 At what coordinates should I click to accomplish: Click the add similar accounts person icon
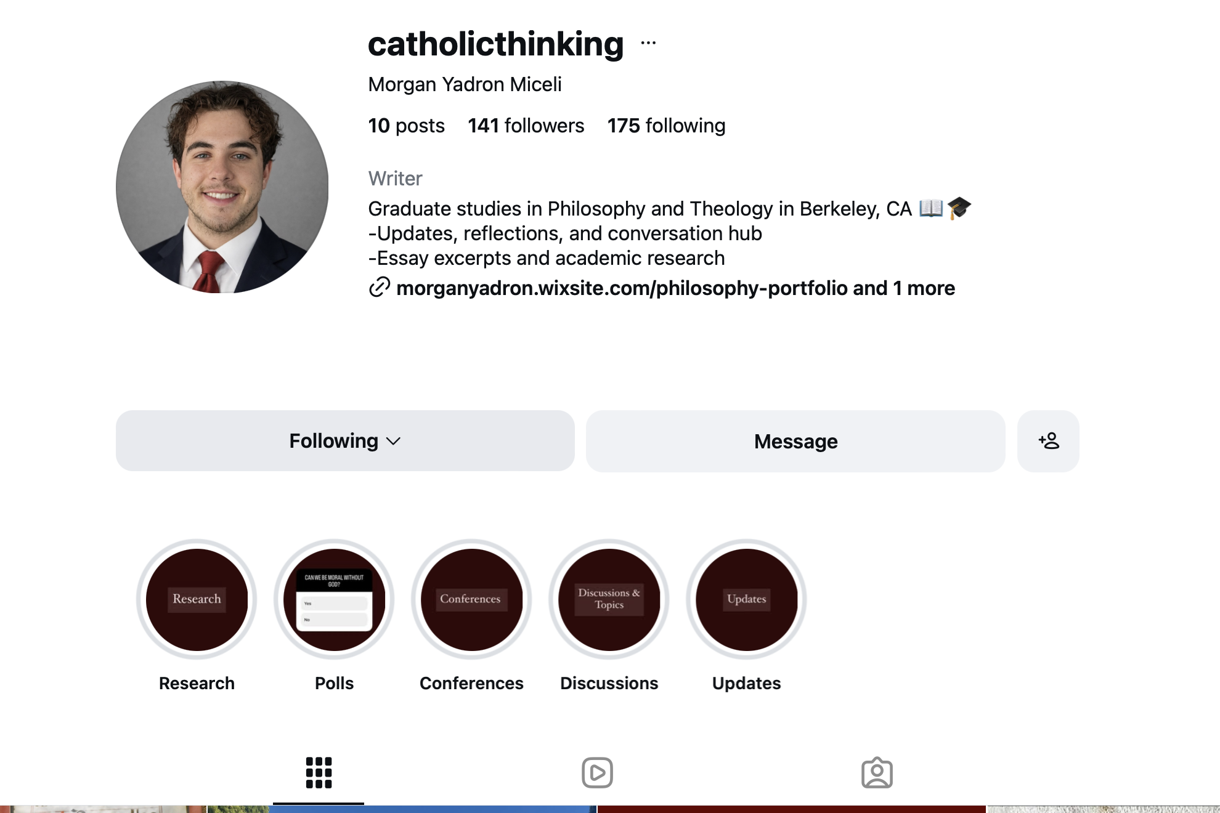click(1048, 441)
